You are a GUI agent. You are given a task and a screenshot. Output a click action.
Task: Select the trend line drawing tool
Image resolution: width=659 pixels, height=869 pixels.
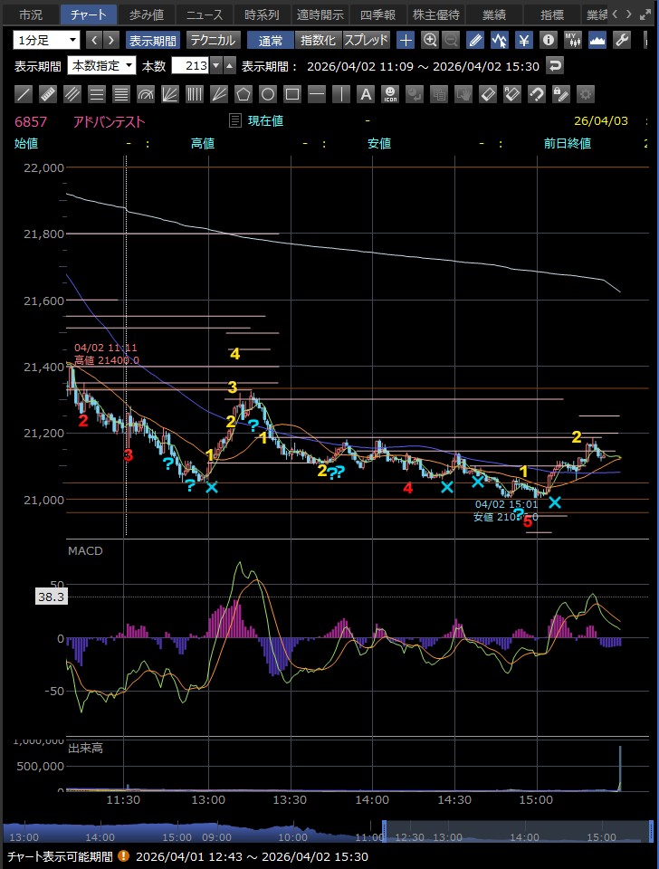point(24,94)
